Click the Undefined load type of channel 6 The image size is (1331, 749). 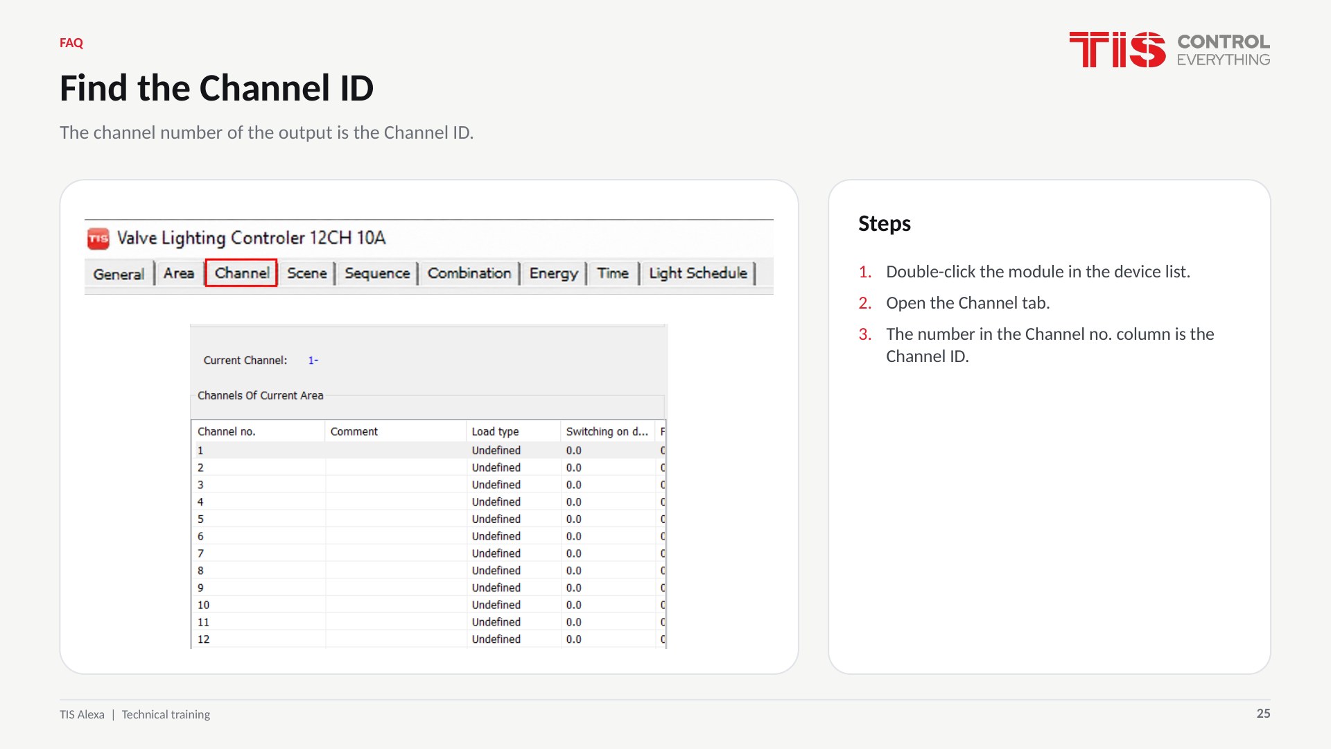point(496,536)
